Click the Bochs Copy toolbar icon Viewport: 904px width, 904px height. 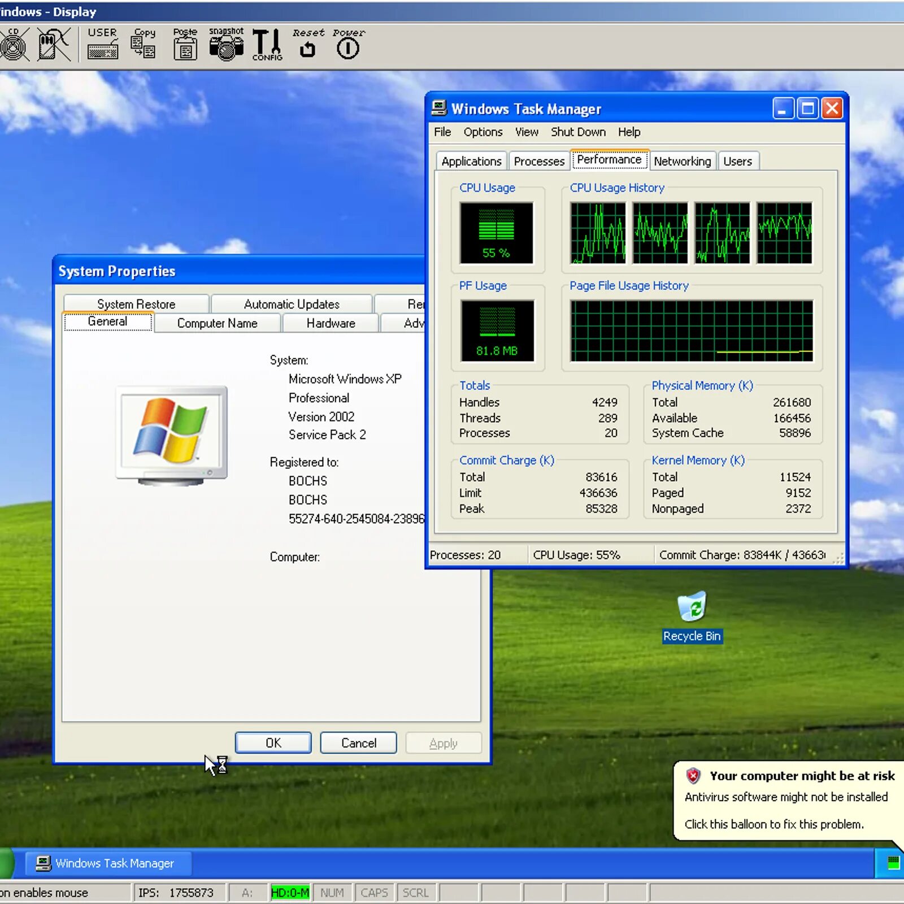(x=144, y=44)
